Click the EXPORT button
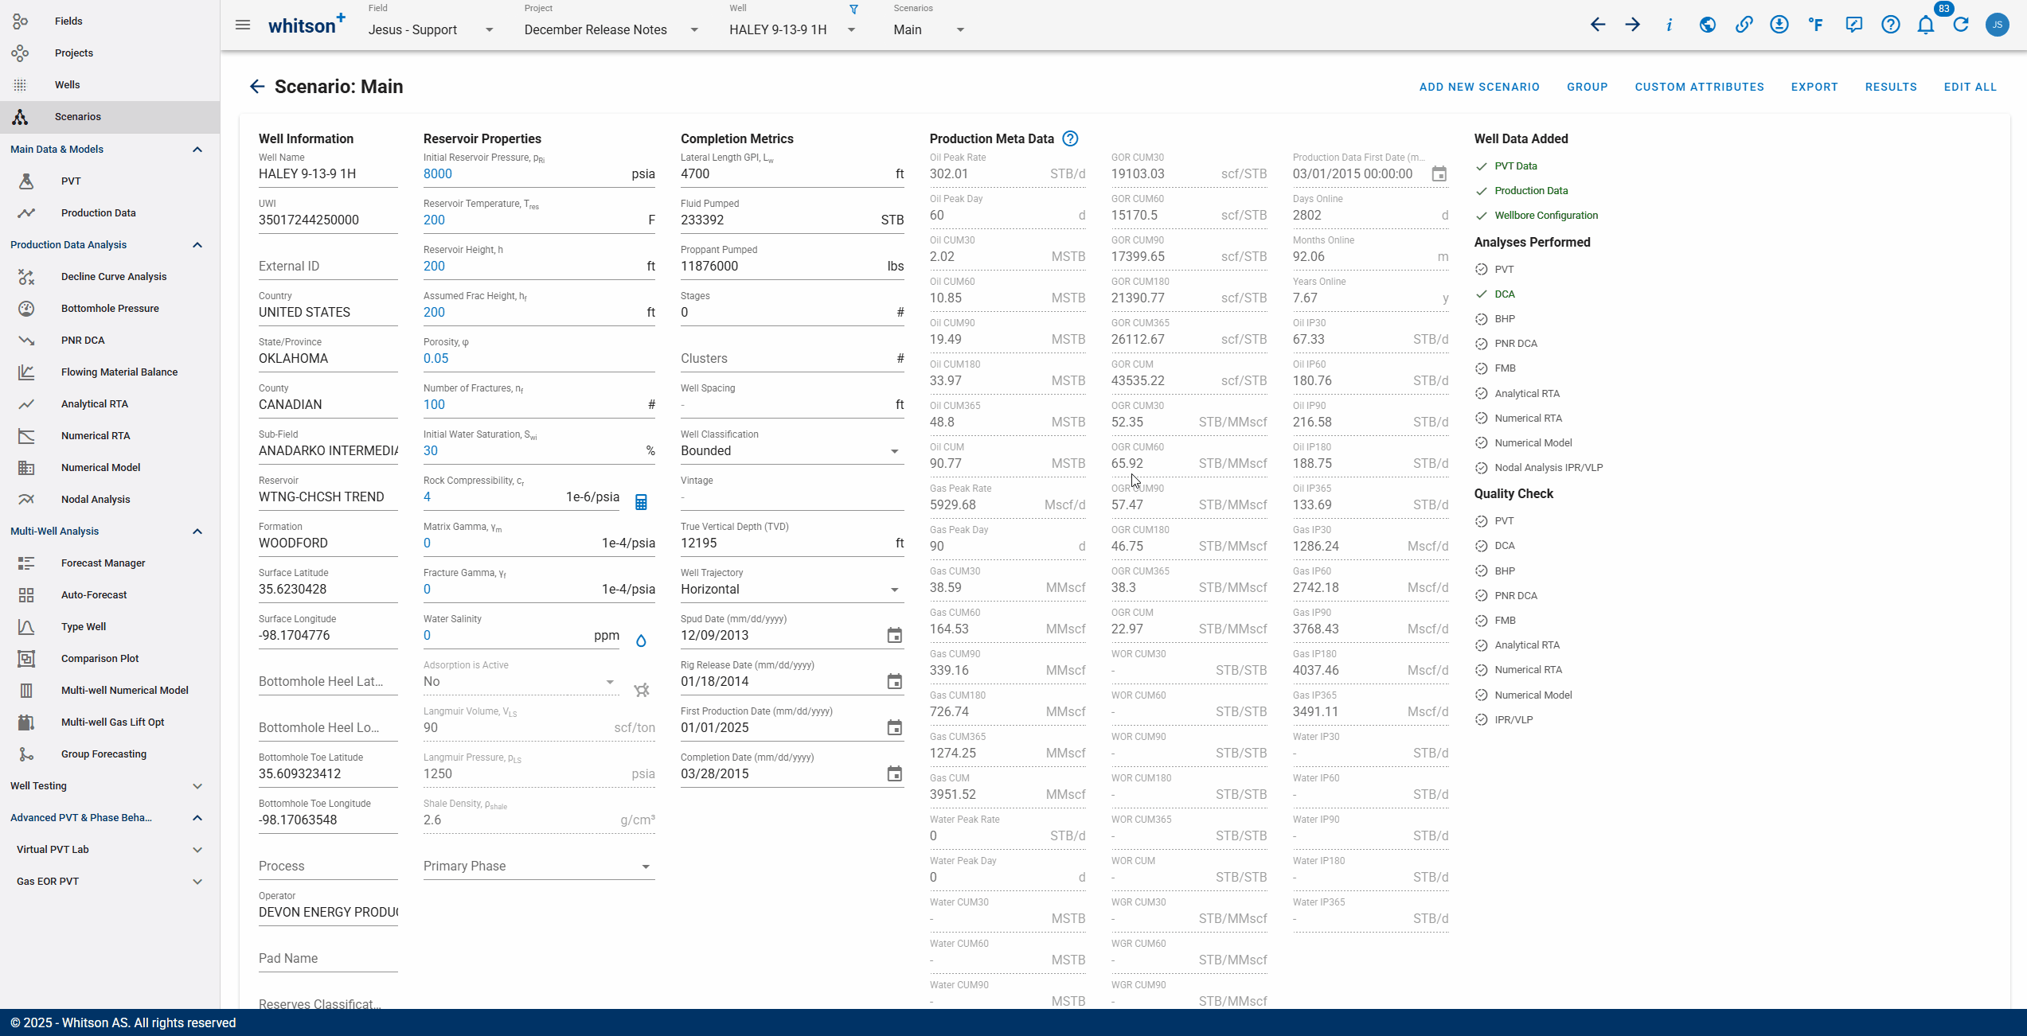 coord(1814,87)
